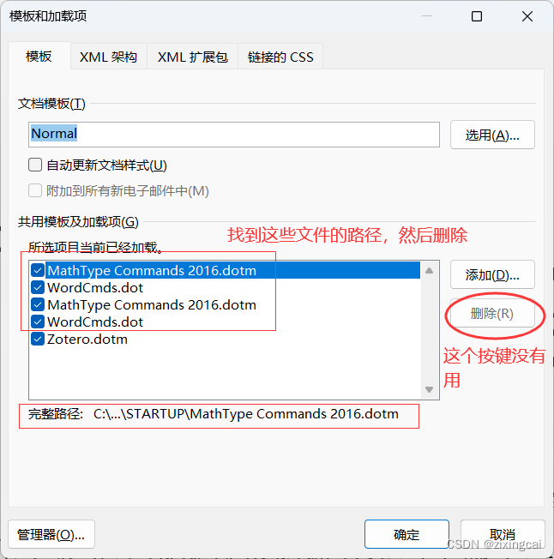This screenshot has width=554, height=559.
Task: Click the 添加(D)... button
Action: pos(492,274)
